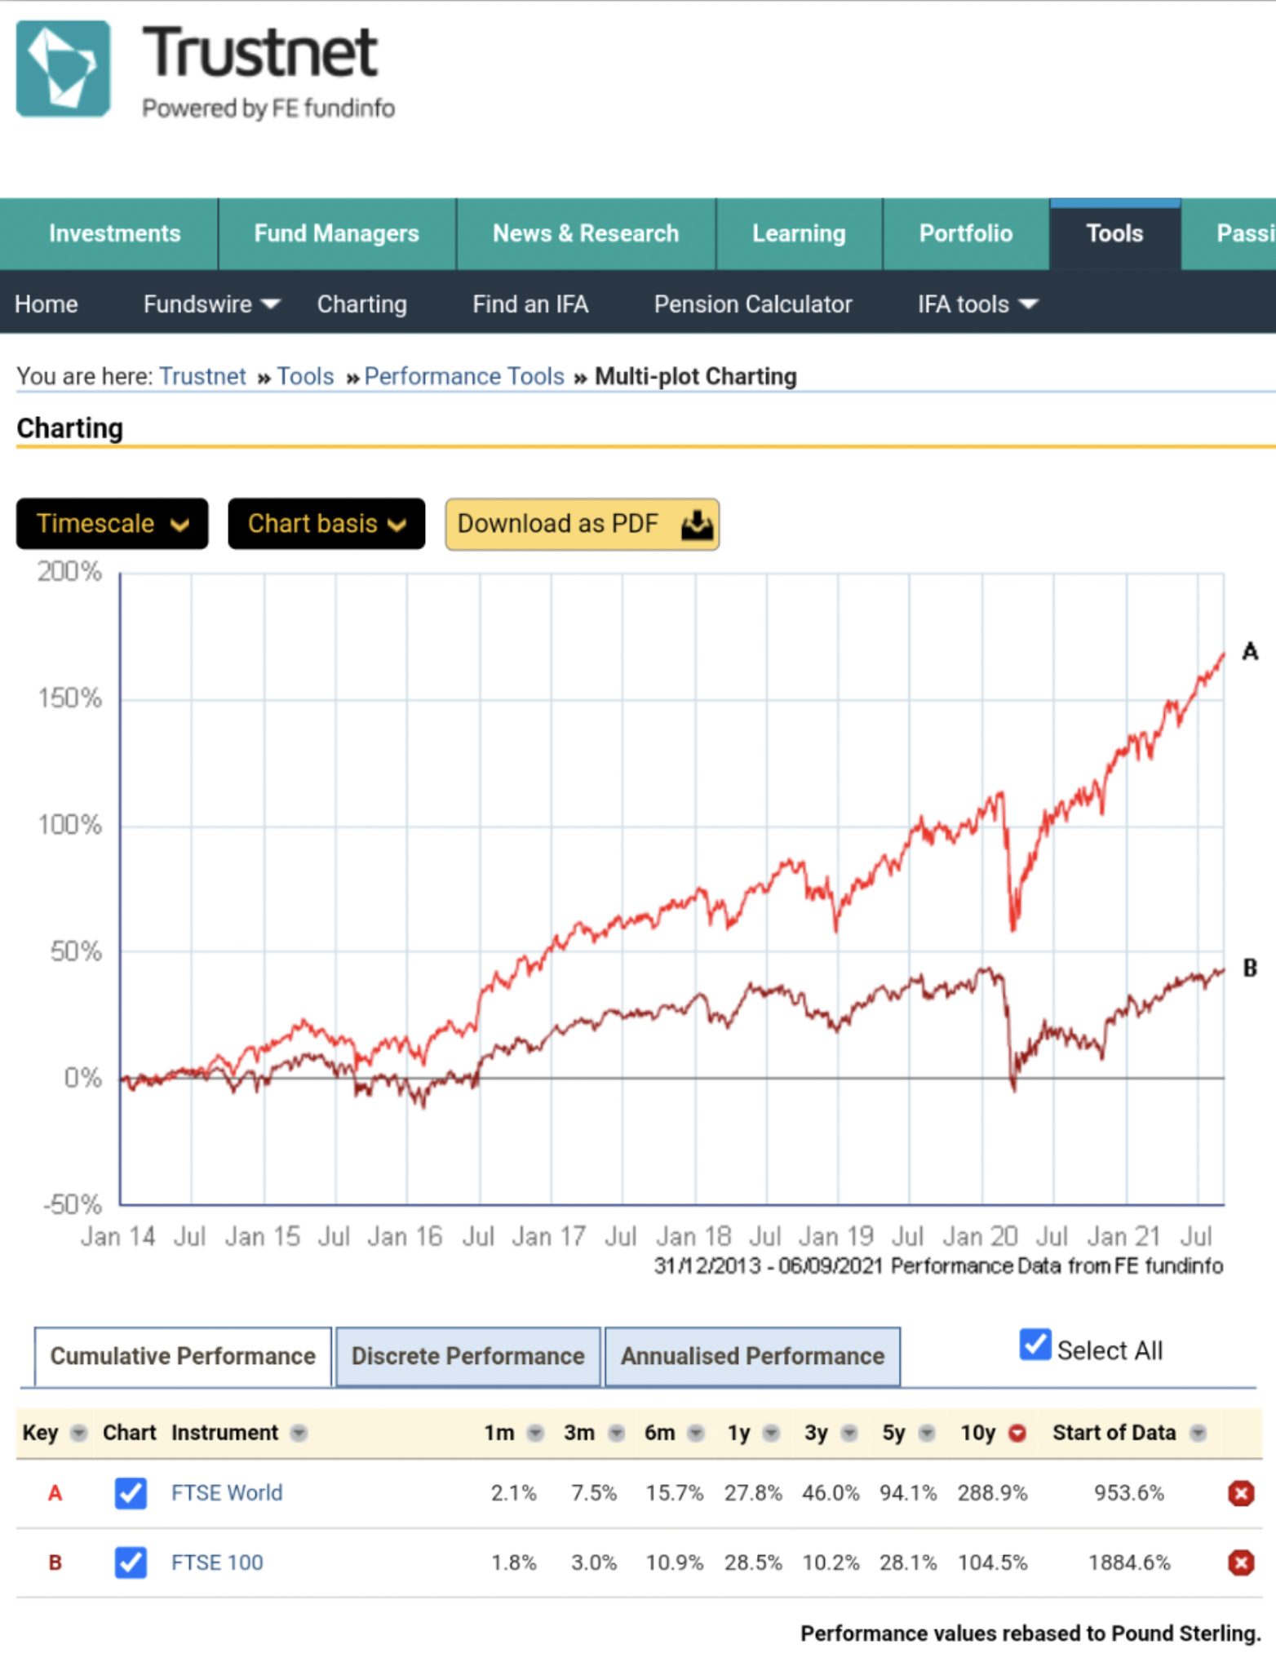This screenshot has height=1671, width=1276.
Task: Click sort icon beside Instrument header
Action: point(299,1433)
